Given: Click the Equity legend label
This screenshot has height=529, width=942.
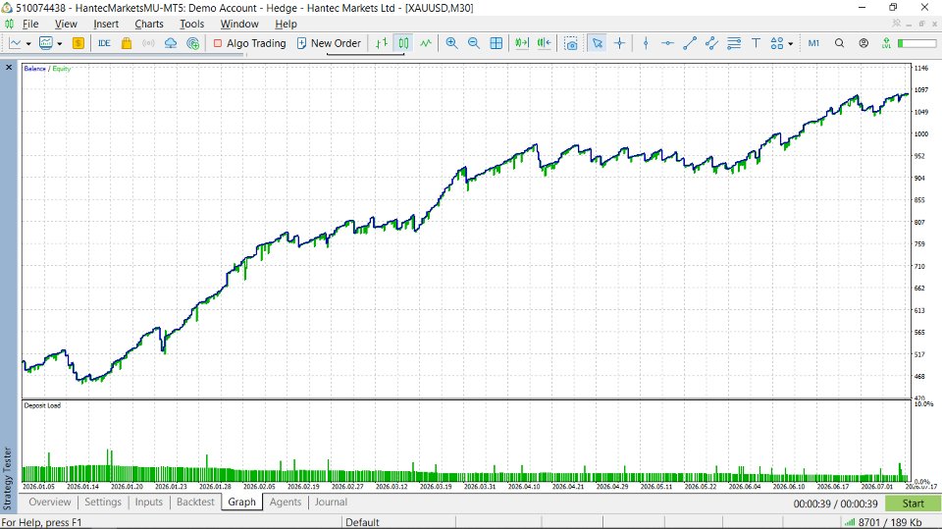Looking at the screenshot, I should (x=61, y=69).
